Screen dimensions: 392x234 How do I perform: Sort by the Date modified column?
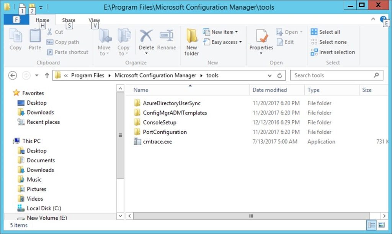pyautogui.click(x=269, y=90)
